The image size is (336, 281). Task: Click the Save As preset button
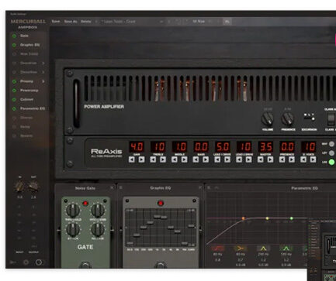click(71, 22)
